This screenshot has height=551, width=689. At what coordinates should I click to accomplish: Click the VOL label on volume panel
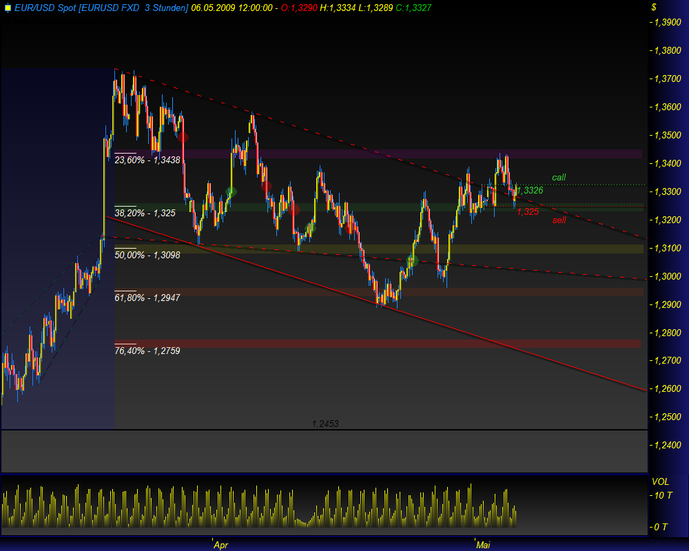pos(659,480)
